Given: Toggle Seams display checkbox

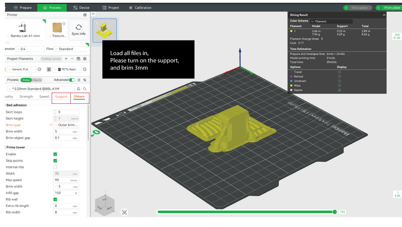Looking at the screenshot, I should click(x=340, y=90).
